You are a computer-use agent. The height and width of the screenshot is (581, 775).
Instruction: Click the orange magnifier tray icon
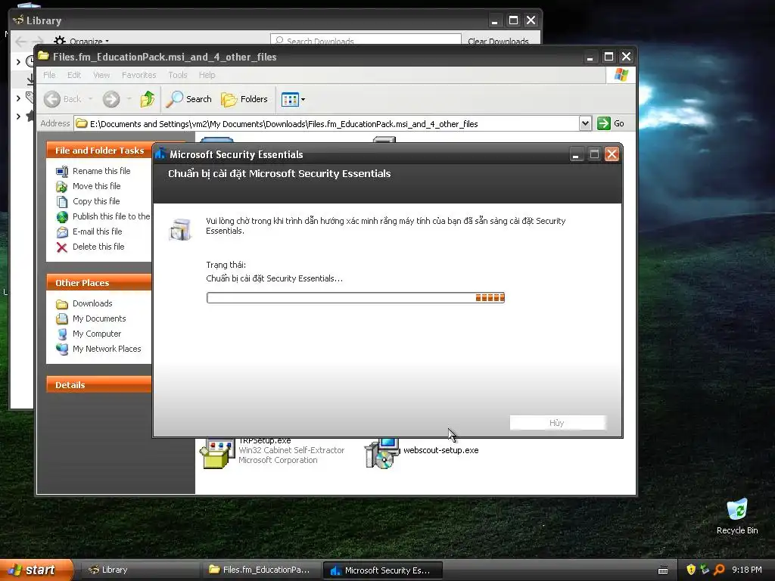coord(719,570)
